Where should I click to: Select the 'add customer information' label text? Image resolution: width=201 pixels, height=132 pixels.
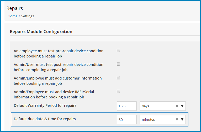(58, 81)
